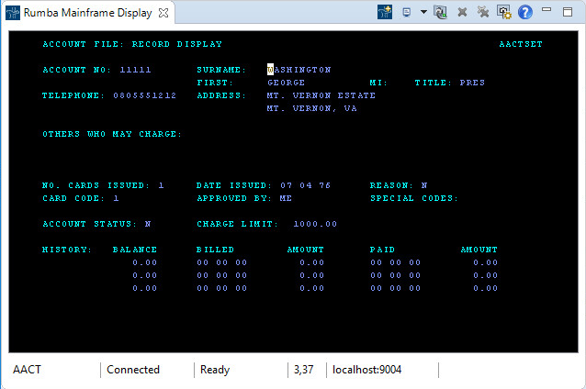Click the single gray X disconnect icon

[x=462, y=13]
